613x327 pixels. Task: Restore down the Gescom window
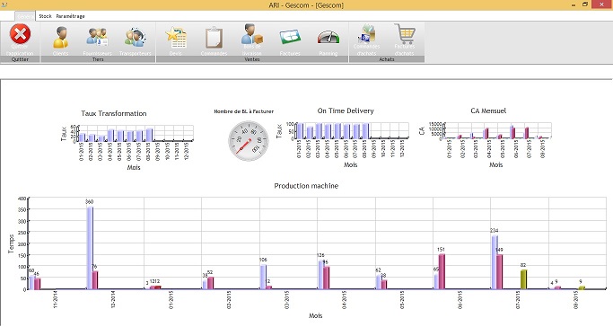[x=585, y=4]
